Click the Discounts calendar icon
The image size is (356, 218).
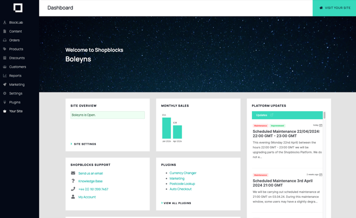(5, 58)
